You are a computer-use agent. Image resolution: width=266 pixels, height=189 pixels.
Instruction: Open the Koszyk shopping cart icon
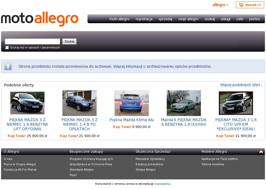point(241,5)
